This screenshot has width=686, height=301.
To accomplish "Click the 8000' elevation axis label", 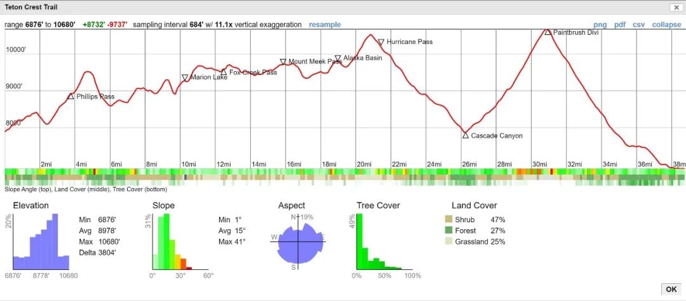I will (x=13, y=123).
